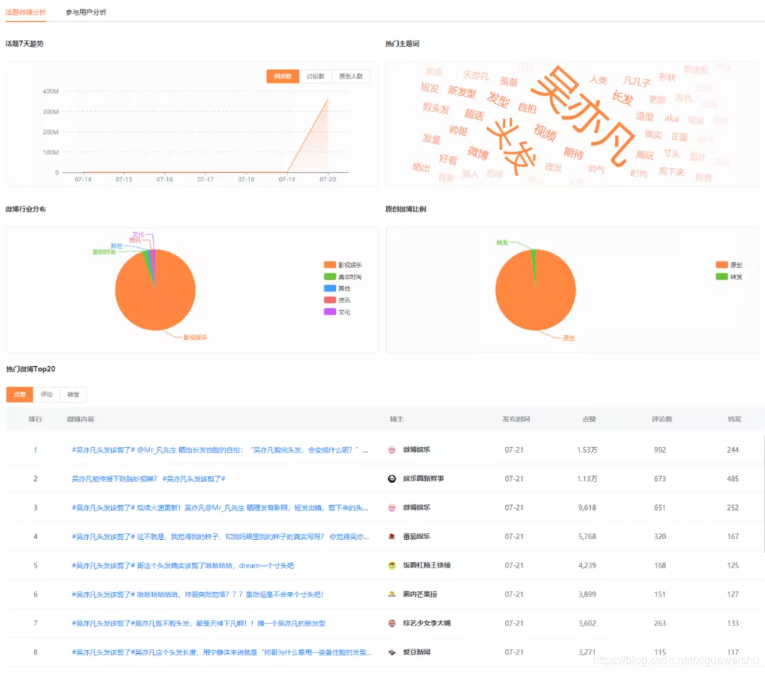Click 圈内芒果捞 avatar icon

(x=392, y=594)
